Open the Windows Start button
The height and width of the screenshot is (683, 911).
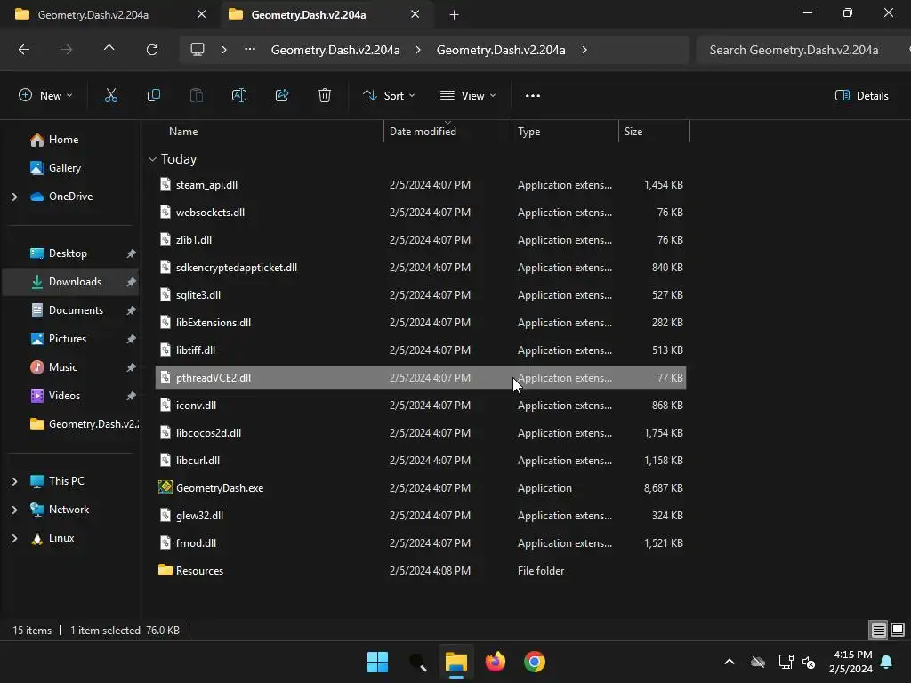(377, 662)
